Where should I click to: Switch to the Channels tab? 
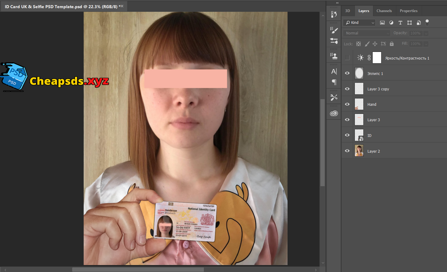(384, 11)
